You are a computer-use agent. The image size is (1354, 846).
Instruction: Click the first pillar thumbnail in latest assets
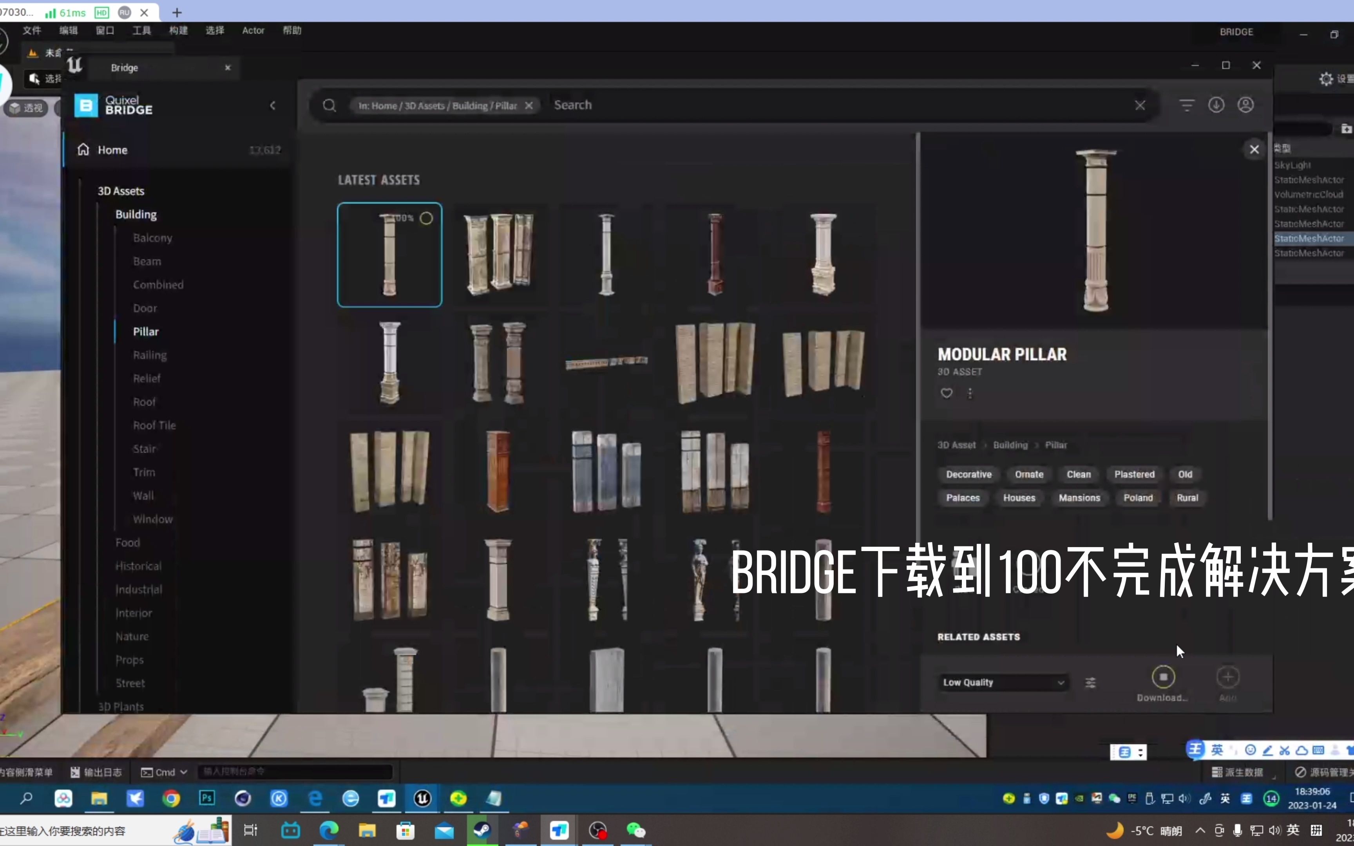point(389,254)
